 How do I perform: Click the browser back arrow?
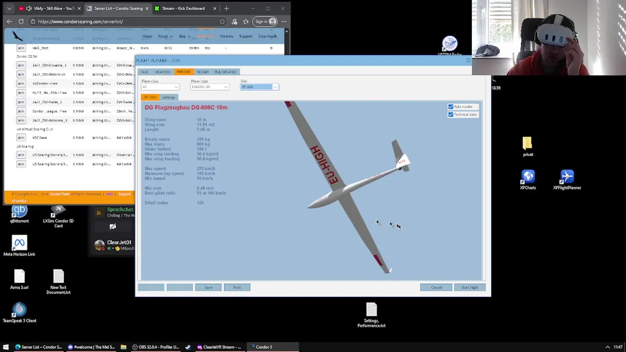click(x=9, y=22)
